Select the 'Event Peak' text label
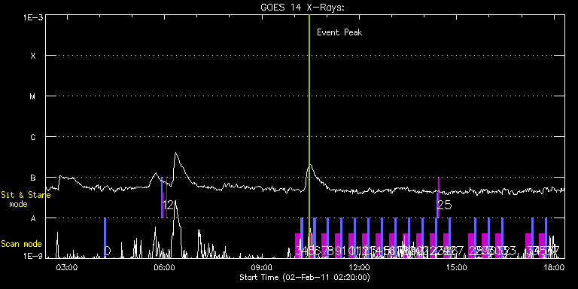The image size is (578, 289). click(x=339, y=32)
